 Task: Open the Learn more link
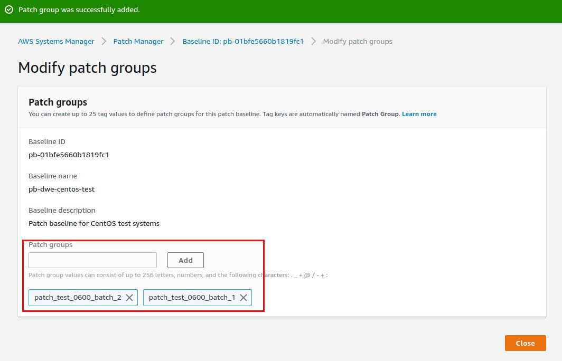coord(419,114)
